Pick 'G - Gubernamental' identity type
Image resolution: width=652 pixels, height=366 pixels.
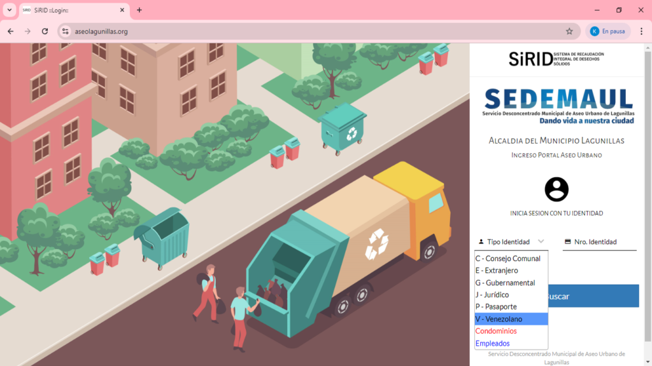pyautogui.click(x=505, y=283)
